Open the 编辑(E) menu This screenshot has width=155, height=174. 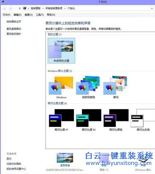18,15
